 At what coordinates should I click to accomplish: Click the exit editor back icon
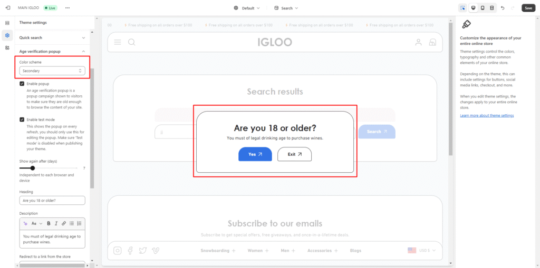click(7, 8)
